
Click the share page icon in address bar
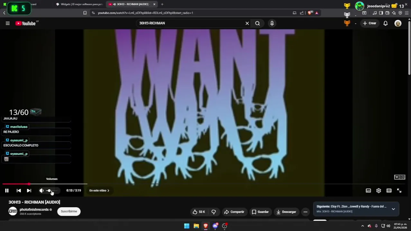[302, 13]
